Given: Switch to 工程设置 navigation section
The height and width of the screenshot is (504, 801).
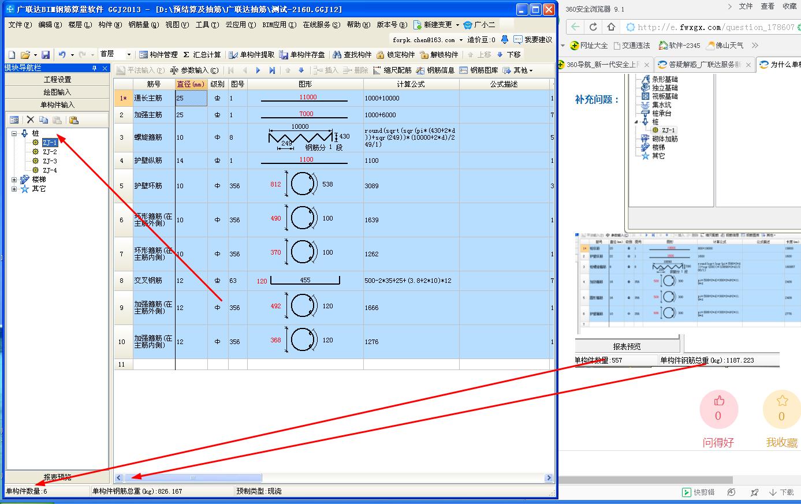Looking at the screenshot, I should pos(57,80).
